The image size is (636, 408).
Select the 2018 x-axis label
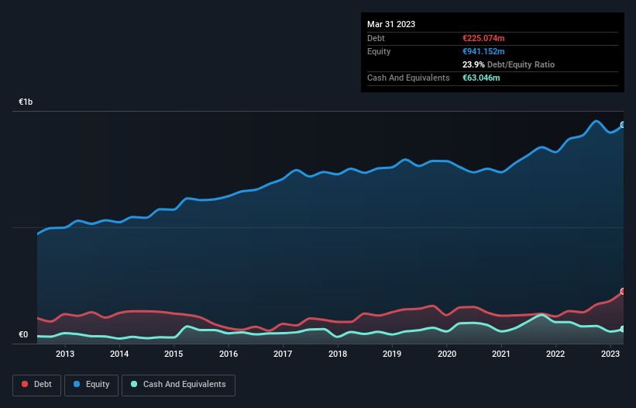pos(338,354)
